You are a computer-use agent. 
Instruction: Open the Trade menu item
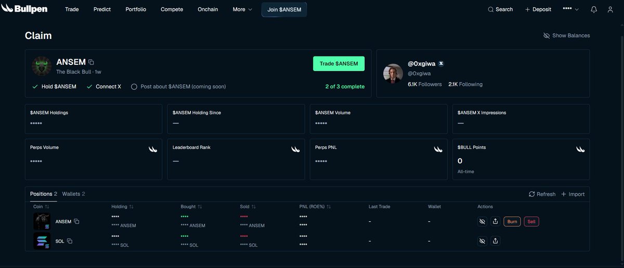click(72, 9)
